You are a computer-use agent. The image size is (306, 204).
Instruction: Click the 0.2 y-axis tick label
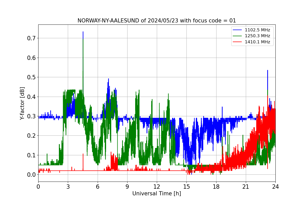31,136
